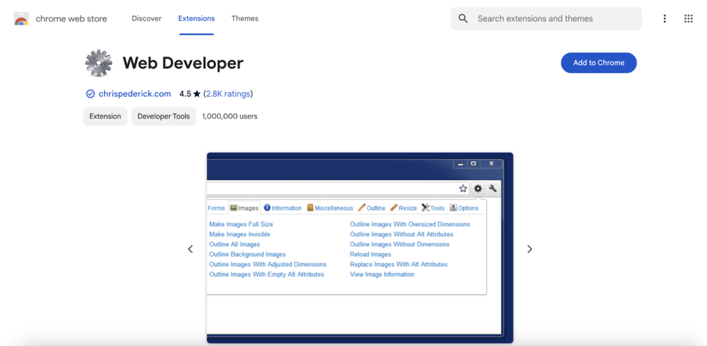Click the settings gear in the preview toolbar

point(478,188)
